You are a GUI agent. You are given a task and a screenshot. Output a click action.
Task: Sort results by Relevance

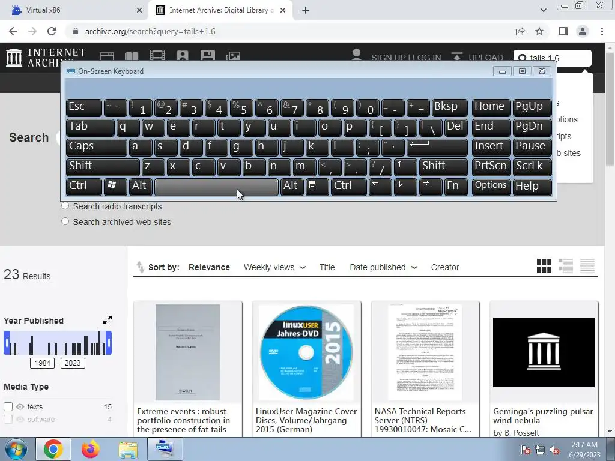(209, 267)
